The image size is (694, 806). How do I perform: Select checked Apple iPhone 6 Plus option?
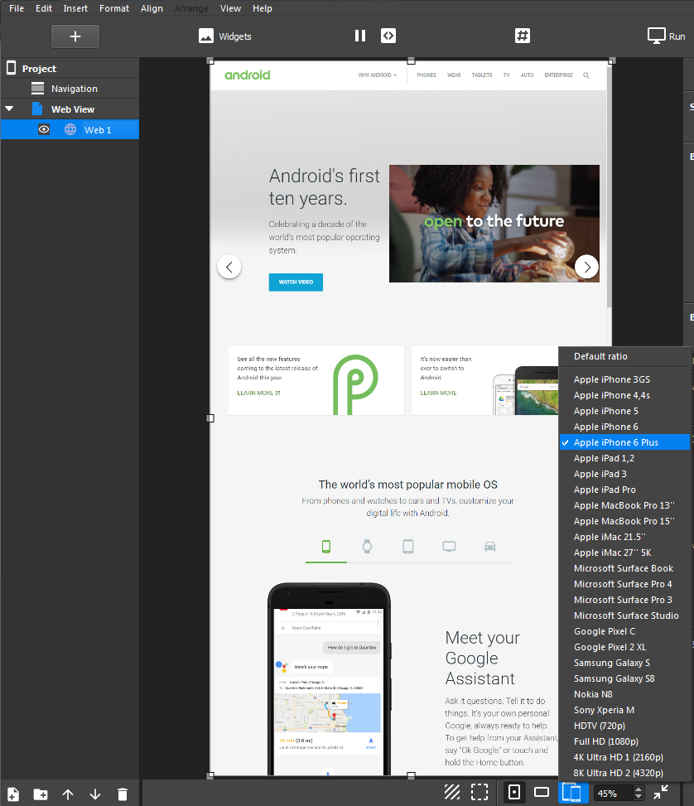coord(624,442)
